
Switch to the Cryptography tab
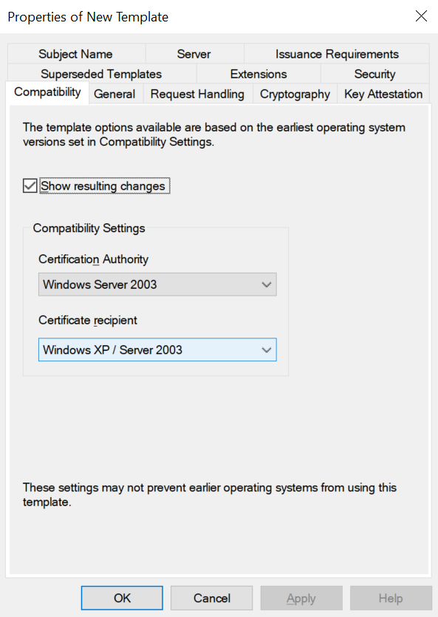295,94
